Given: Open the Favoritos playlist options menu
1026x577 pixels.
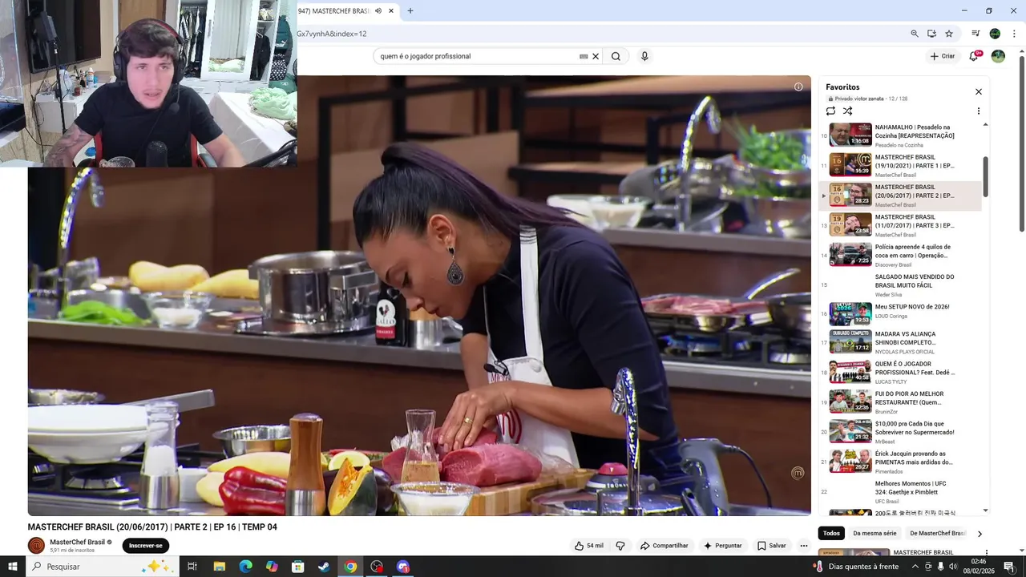Looking at the screenshot, I should click(x=979, y=111).
